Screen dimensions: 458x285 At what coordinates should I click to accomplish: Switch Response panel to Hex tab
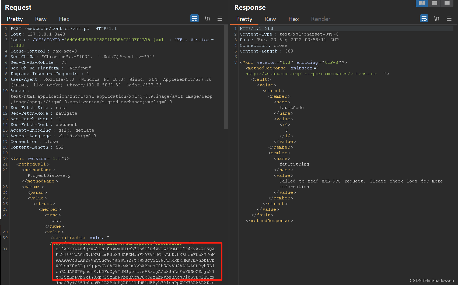(293, 19)
